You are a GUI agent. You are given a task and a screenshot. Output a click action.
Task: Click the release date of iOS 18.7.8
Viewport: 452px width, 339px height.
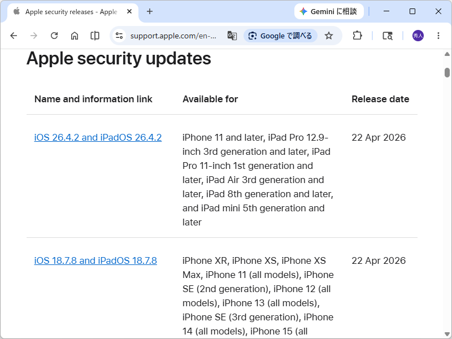379,260
